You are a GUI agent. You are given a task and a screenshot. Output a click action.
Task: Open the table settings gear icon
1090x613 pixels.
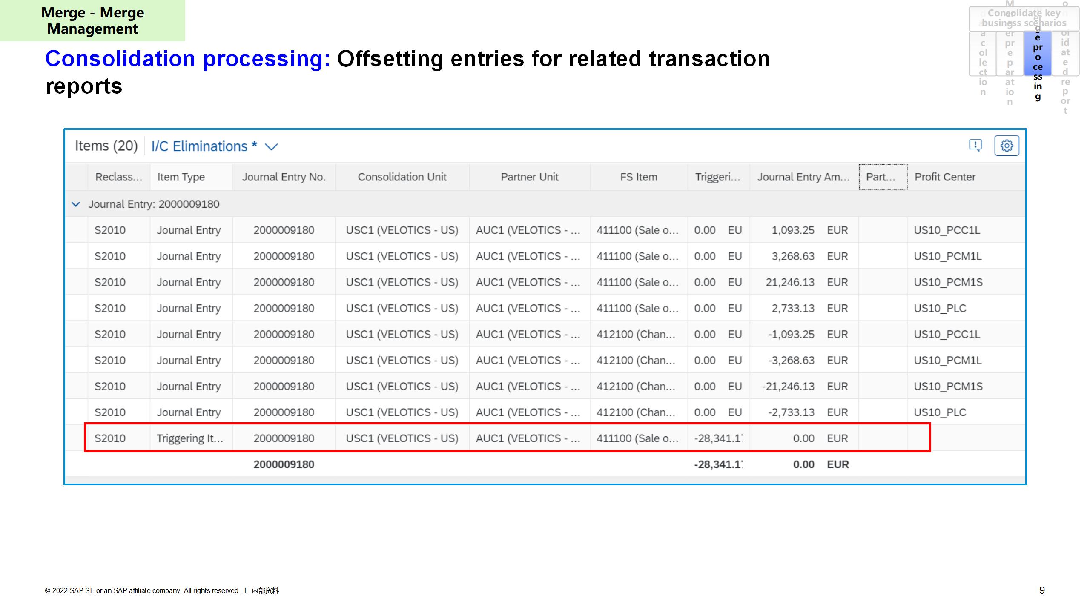coord(1007,146)
